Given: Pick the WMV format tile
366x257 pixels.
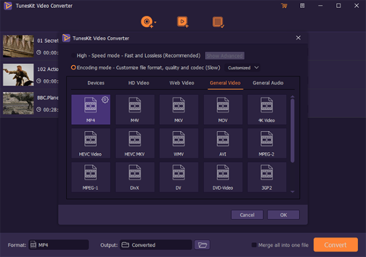Looking at the screenshot, I should (x=179, y=143).
